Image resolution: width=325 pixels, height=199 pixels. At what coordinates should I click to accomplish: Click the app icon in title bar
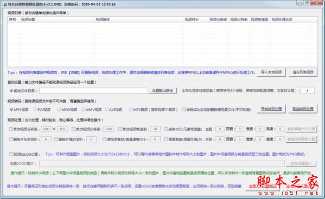tap(5, 4)
